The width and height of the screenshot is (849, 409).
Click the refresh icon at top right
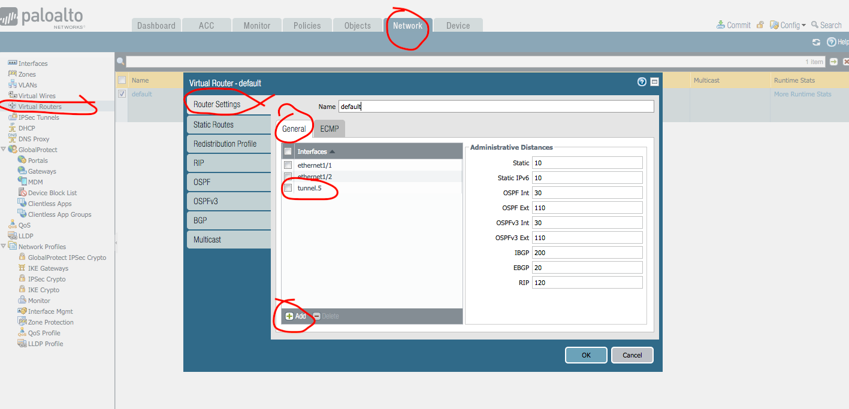[816, 42]
